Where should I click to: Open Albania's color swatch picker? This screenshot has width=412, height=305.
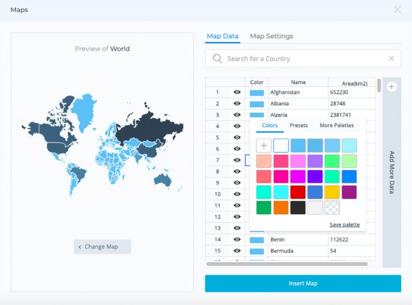256,104
